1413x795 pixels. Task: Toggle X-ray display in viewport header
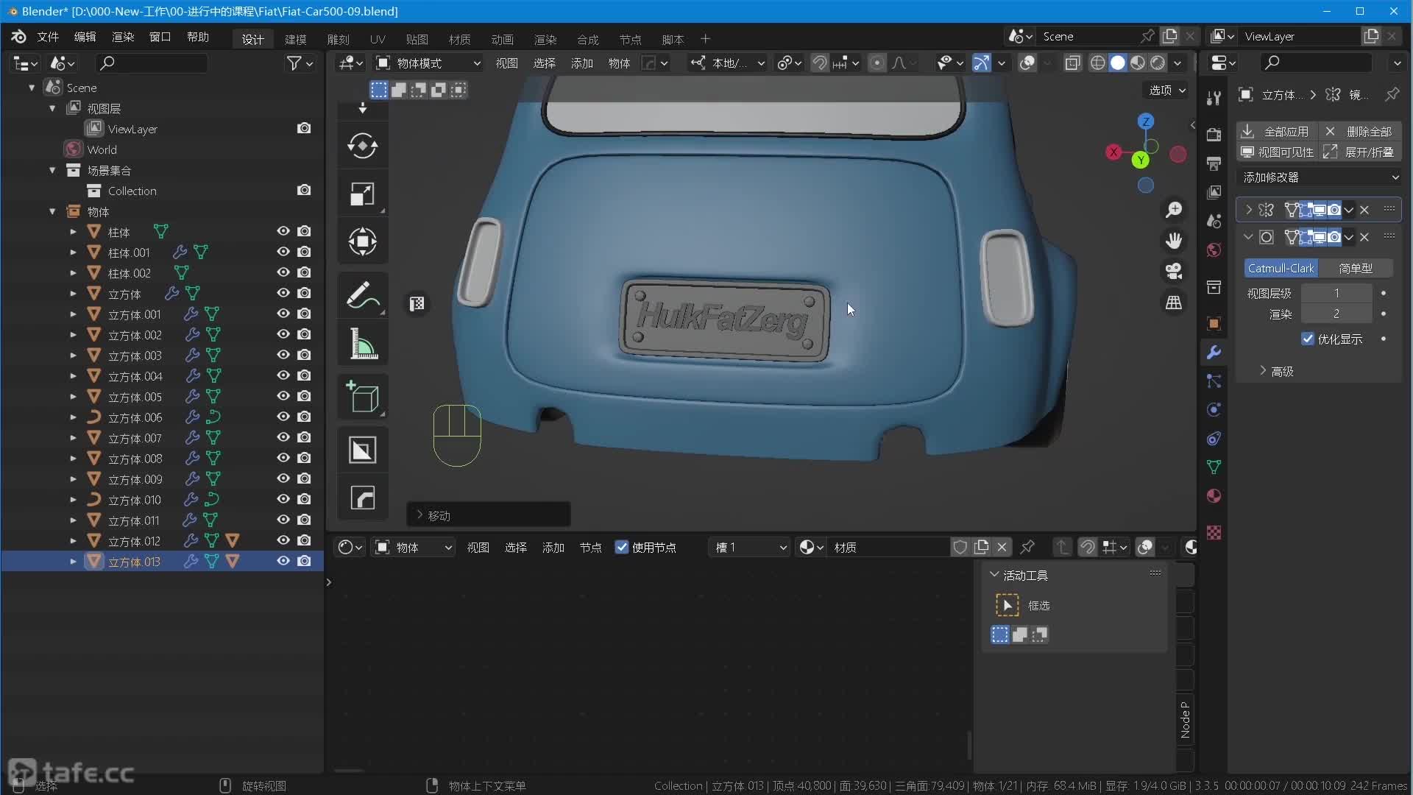click(1073, 63)
